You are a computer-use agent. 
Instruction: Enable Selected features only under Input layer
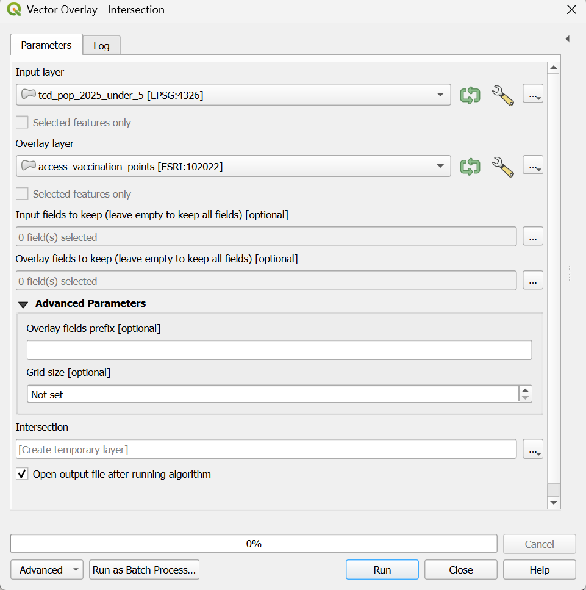22,123
